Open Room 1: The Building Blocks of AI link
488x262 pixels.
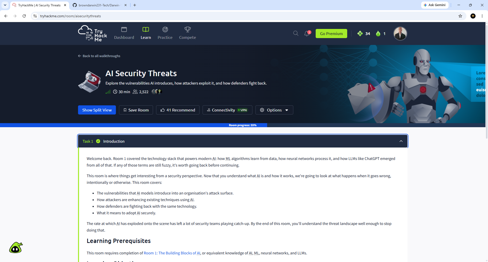pos(172,253)
